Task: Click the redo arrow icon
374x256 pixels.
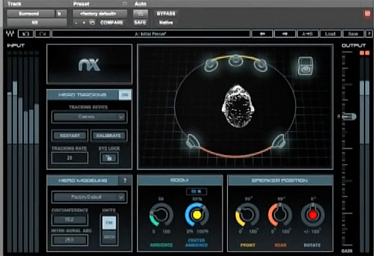Action: pyautogui.click(x=43, y=34)
